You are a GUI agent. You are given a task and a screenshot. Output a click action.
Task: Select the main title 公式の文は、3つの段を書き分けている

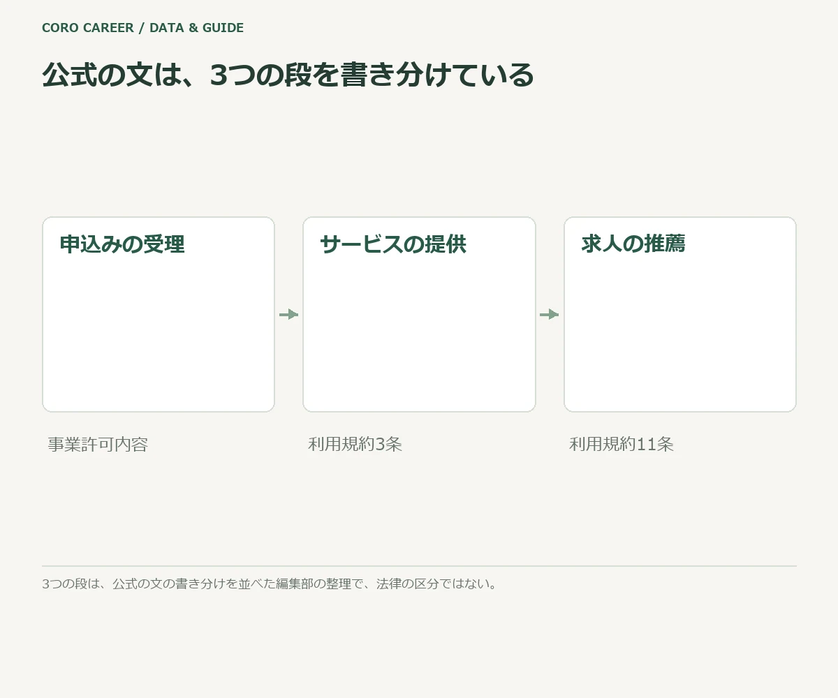click(x=288, y=75)
